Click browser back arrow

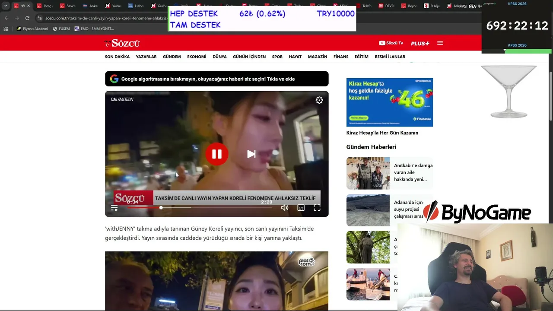pos(6,18)
